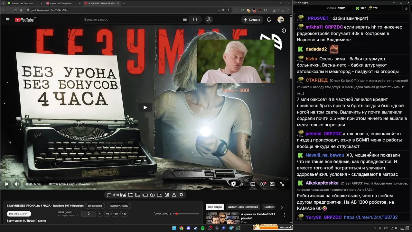Image resolution: width=412 pixels, height=232 pixels.
Task: Open Steam from the taskbar
Action: pyautogui.click(x=195, y=228)
